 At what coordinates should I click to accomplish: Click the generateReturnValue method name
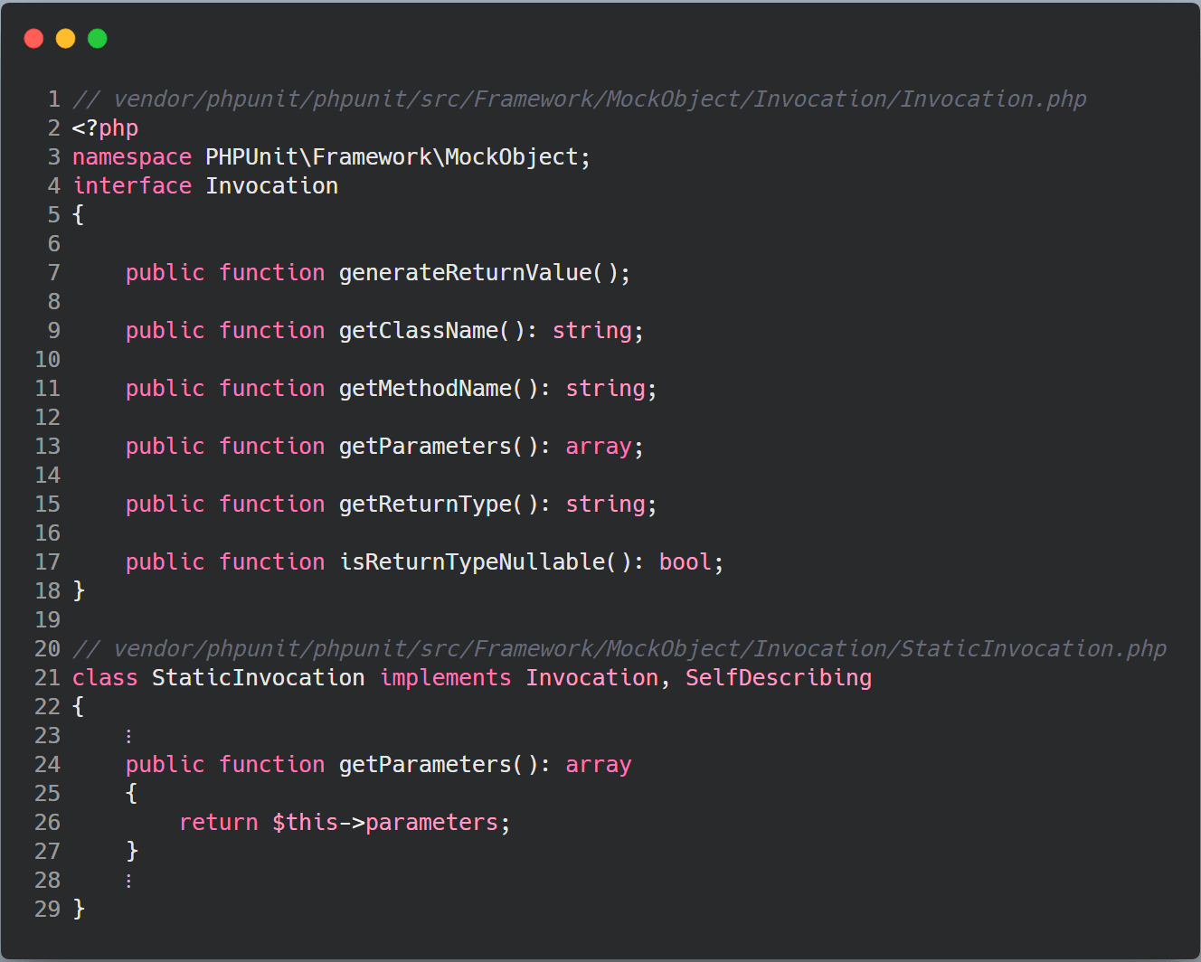465,273
